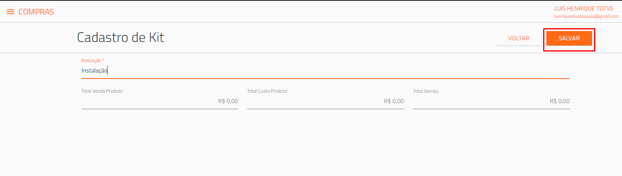The height and width of the screenshot is (176, 622).
Task: Click the Descrição * field label
Action: 93,60
